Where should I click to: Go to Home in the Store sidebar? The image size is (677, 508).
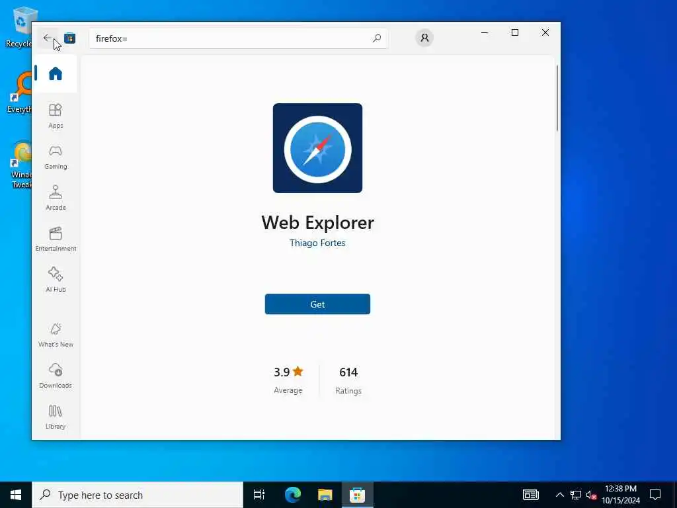pyautogui.click(x=56, y=73)
